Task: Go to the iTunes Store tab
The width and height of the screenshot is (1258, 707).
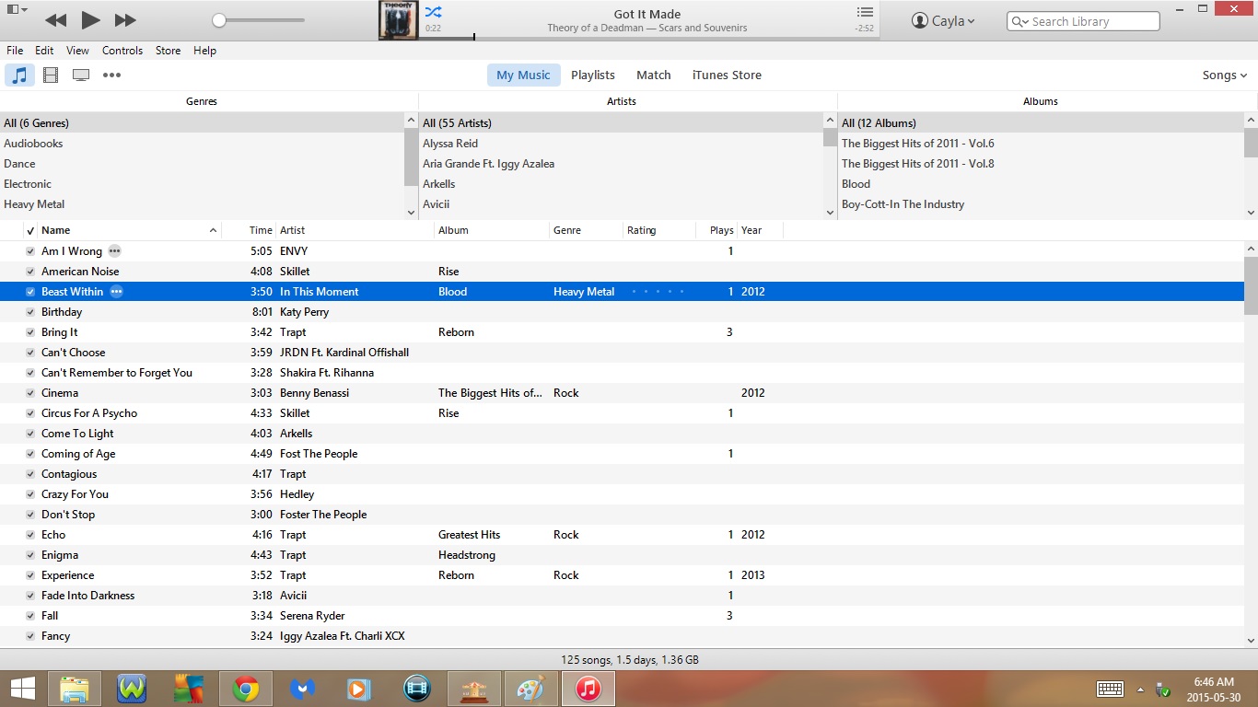Action: (727, 75)
